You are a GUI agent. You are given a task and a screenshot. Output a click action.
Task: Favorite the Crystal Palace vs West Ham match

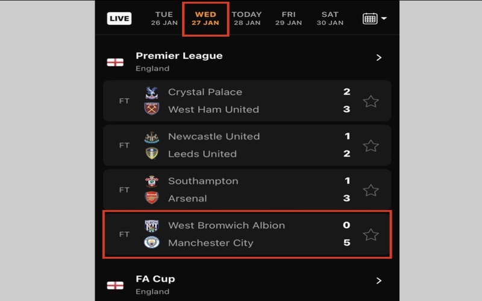[x=371, y=101]
